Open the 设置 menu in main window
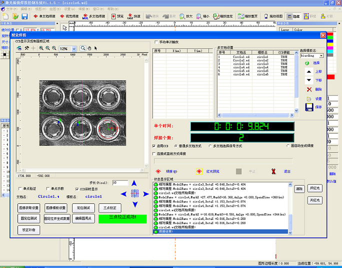 coord(69,9)
